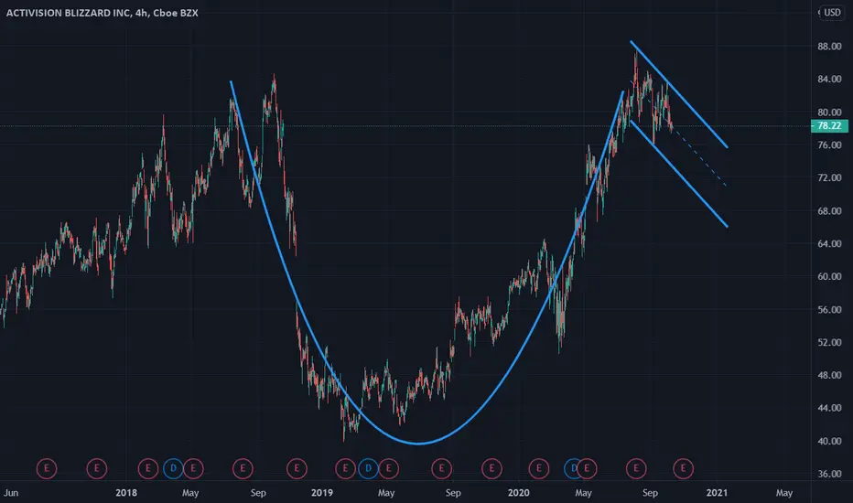Screen dimensions: 853x503
Task: Select the blue cup curve drawing
Action: pos(419,444)
